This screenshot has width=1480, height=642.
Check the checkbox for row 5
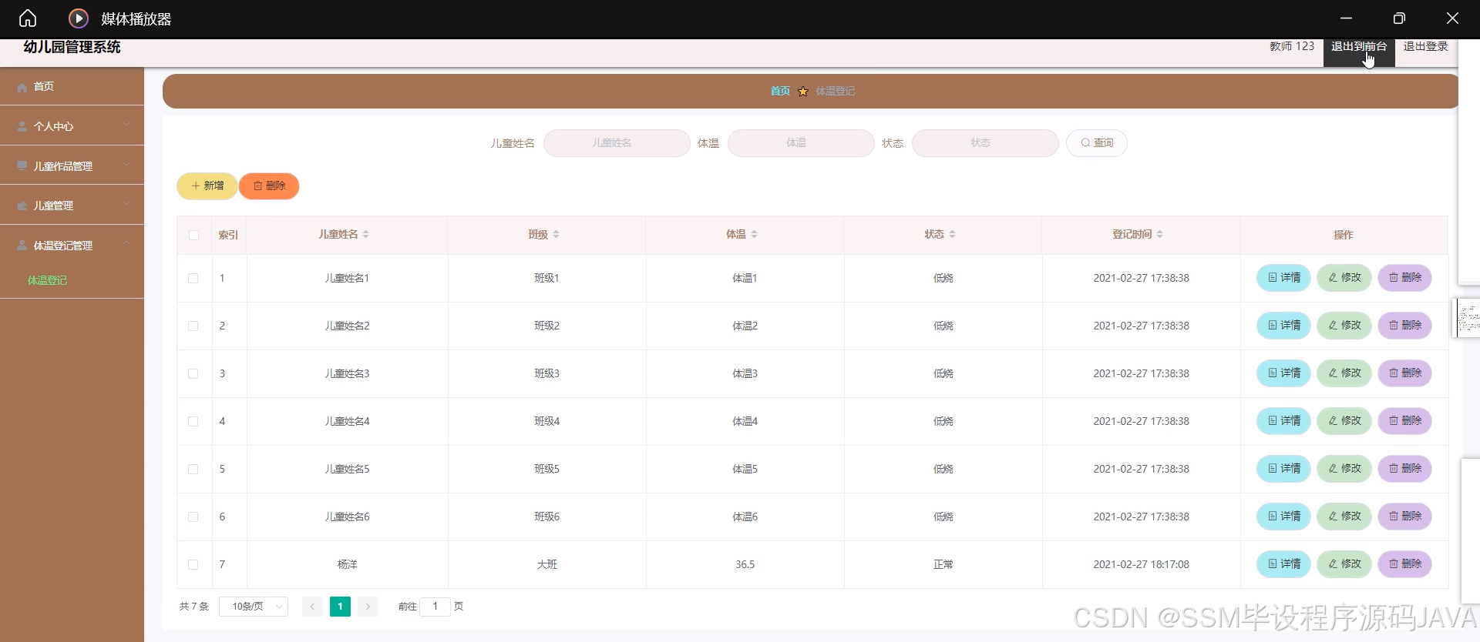coord(193,469)
